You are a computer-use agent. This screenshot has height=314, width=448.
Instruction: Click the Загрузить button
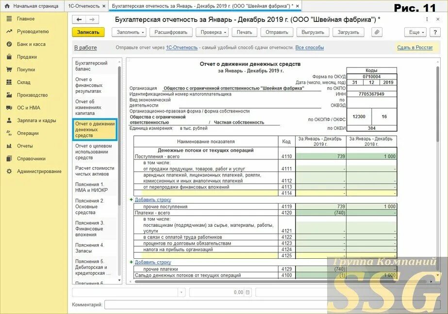tap(348, 32)
